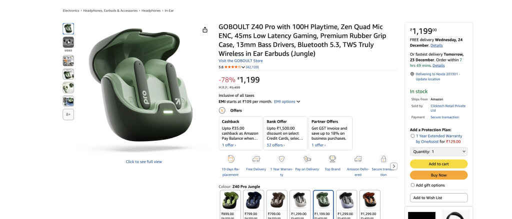Click the share icon above product title
Screen dimensions: 512x219
click(205, 30)
